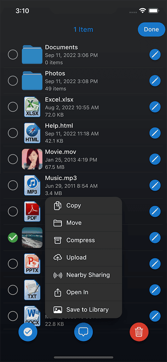
Task: Tap the DOCX Word file icon
Action: [x=32, y=316]
